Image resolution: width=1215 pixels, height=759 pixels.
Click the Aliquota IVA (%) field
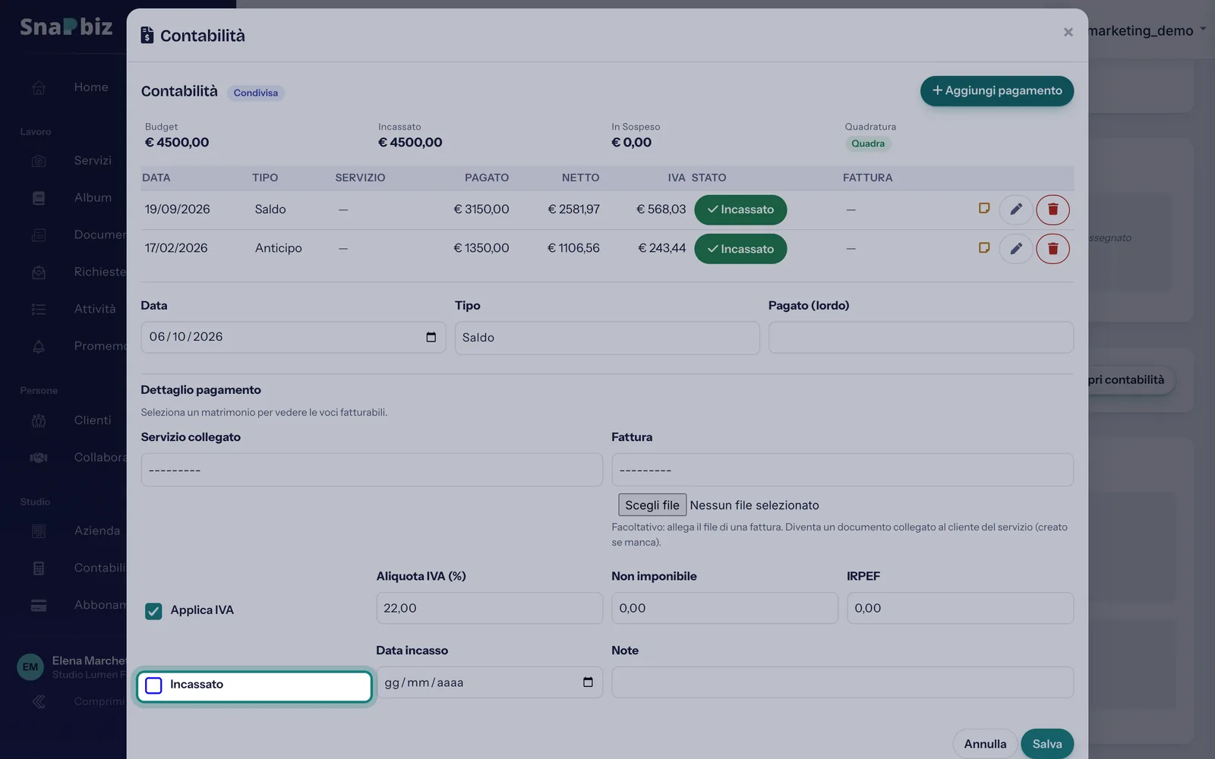(x=489, y=608)
